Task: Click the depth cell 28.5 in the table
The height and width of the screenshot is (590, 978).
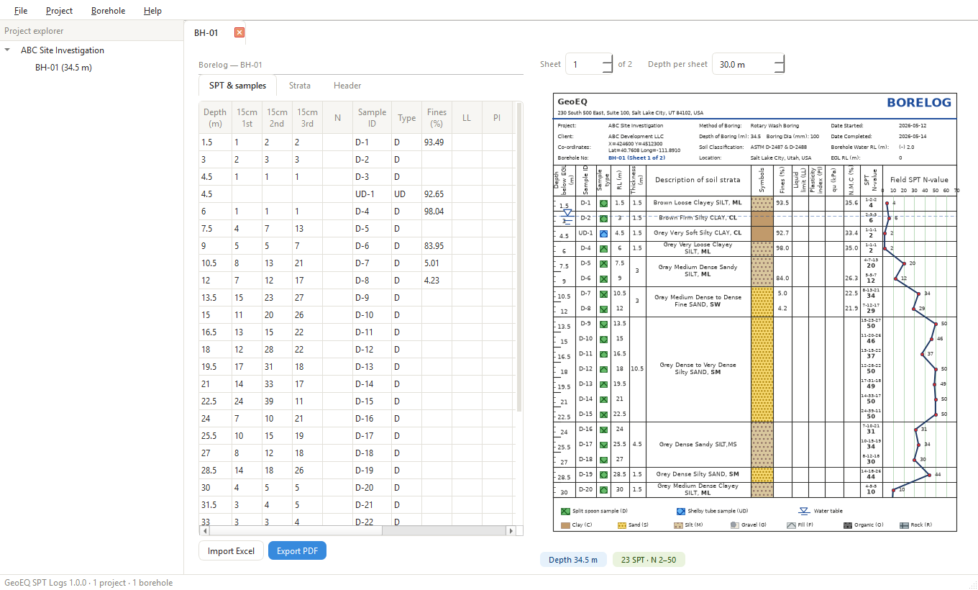Action: click(x=215, y=471)
